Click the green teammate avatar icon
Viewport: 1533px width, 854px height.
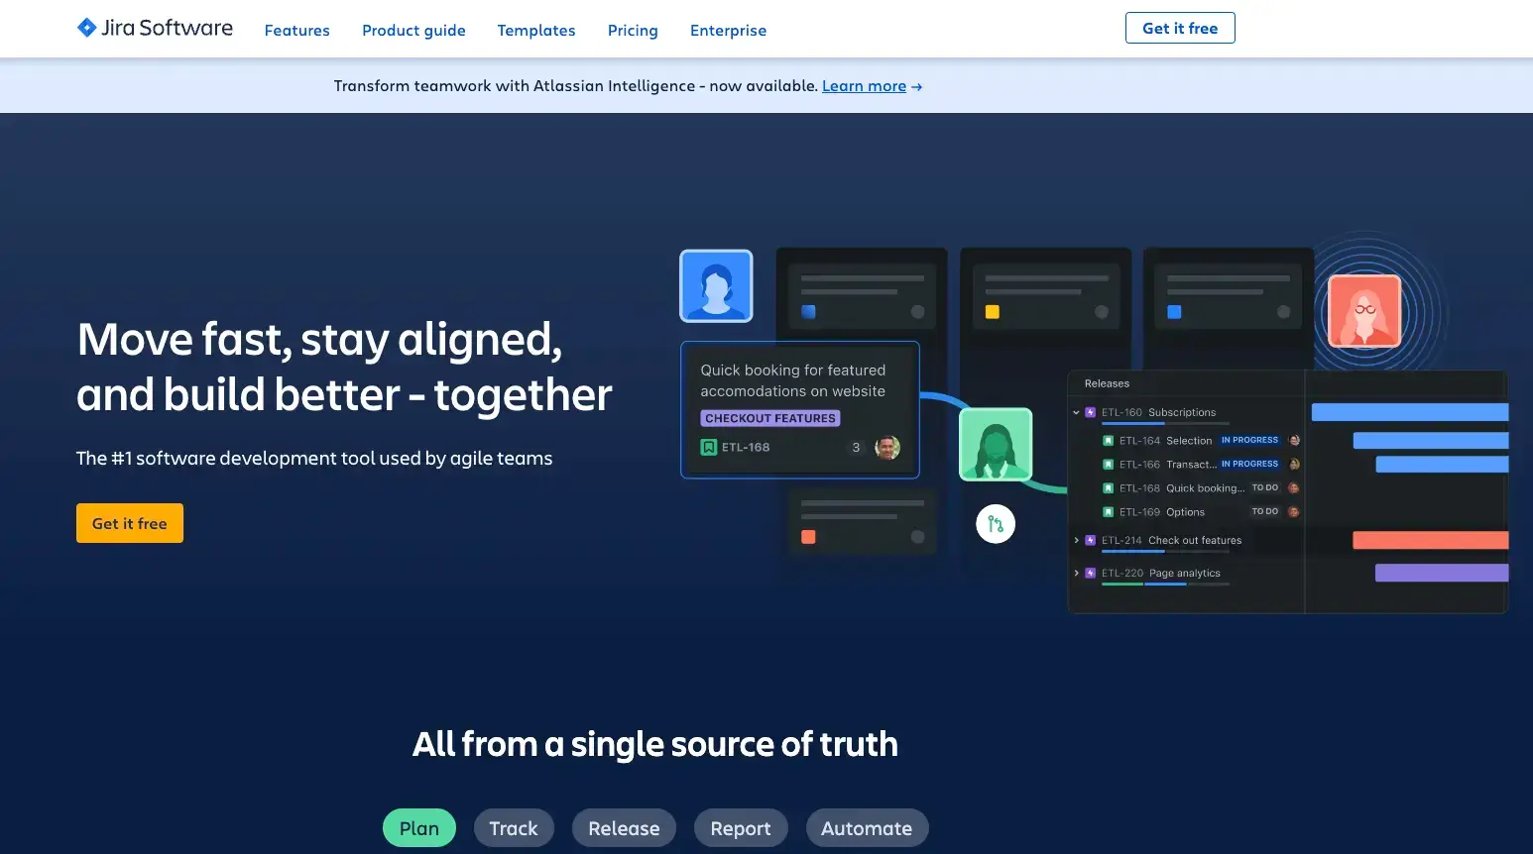point(996,443)
